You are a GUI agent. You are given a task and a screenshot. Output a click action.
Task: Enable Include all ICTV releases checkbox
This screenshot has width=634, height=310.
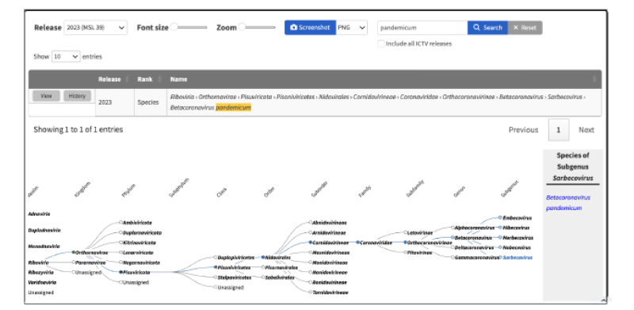[x=380, y=44]
